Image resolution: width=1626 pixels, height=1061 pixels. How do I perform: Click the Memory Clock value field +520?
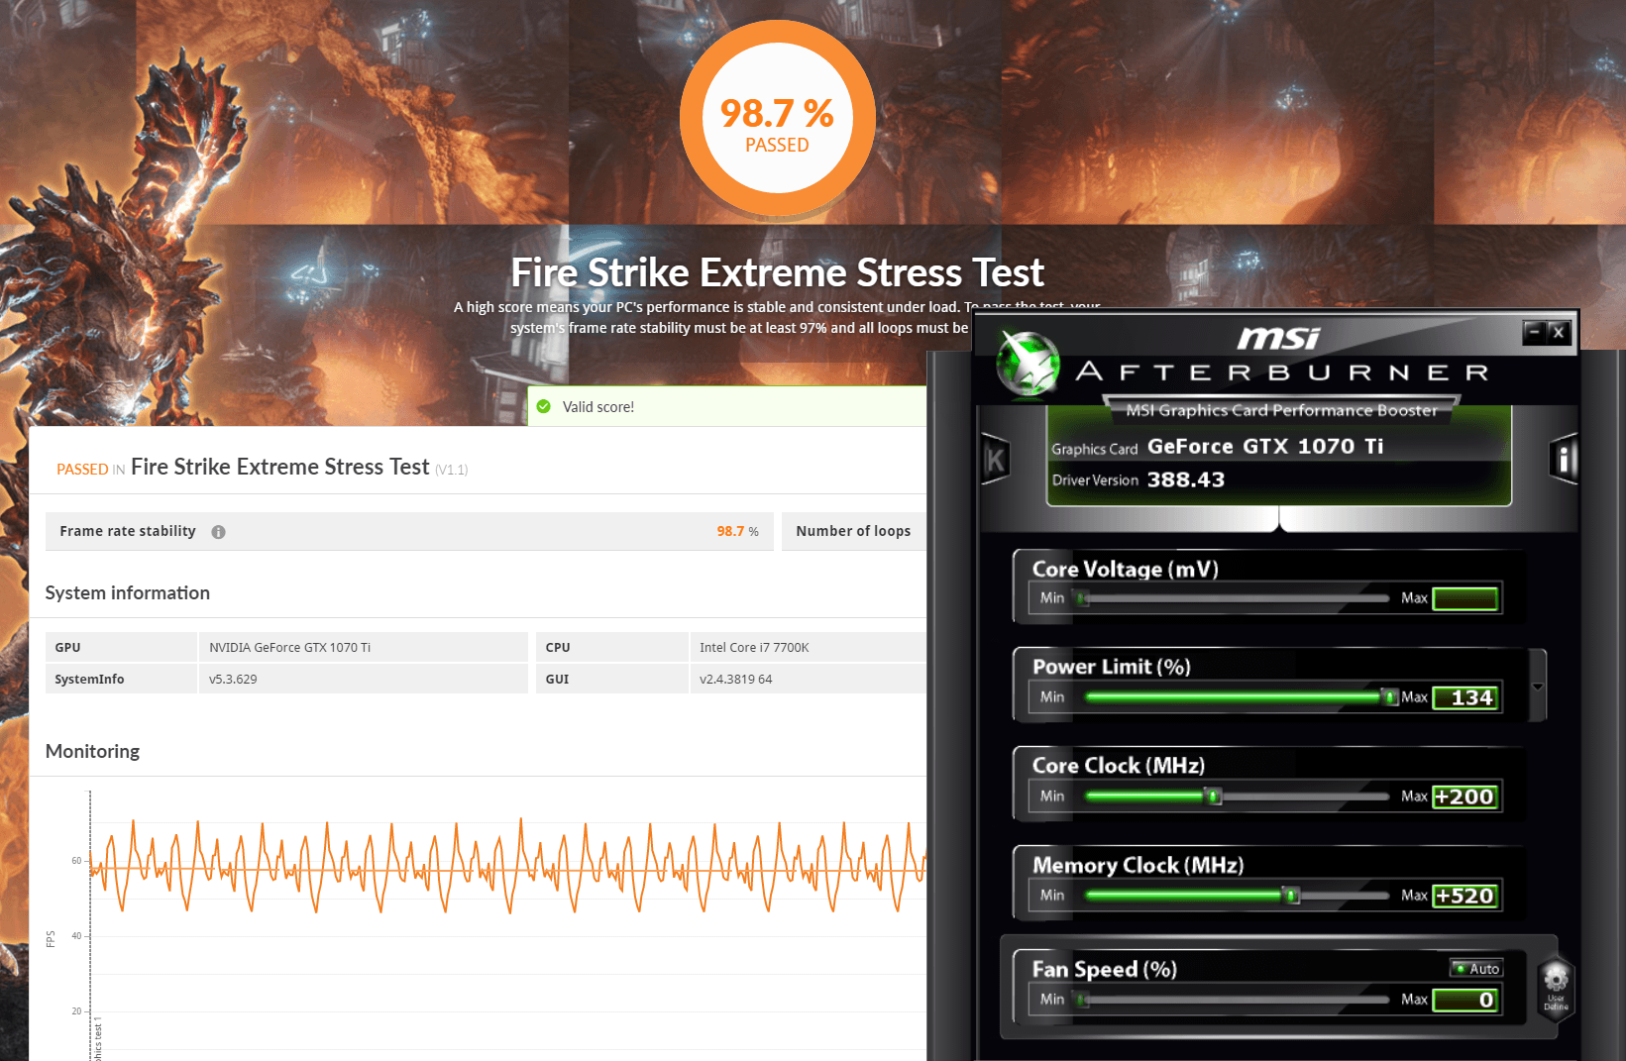[x=1465, y=896]
